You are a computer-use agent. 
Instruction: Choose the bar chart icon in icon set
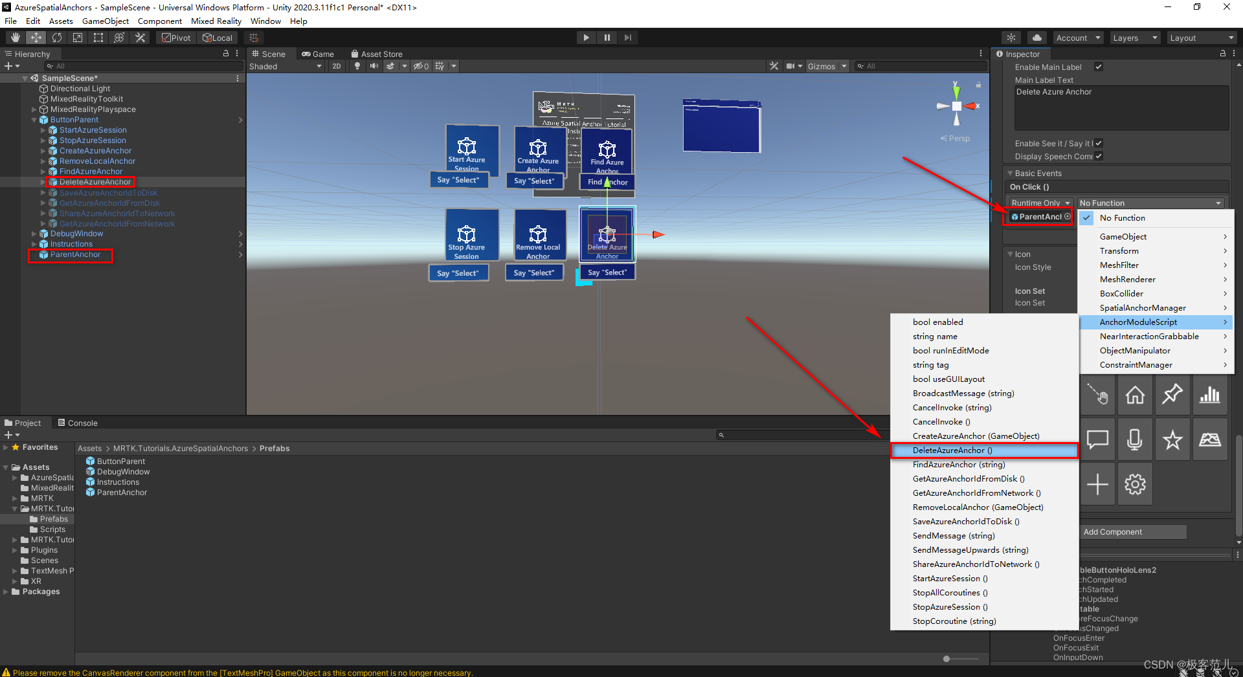pyautogui.click(x=1210, y=395)
